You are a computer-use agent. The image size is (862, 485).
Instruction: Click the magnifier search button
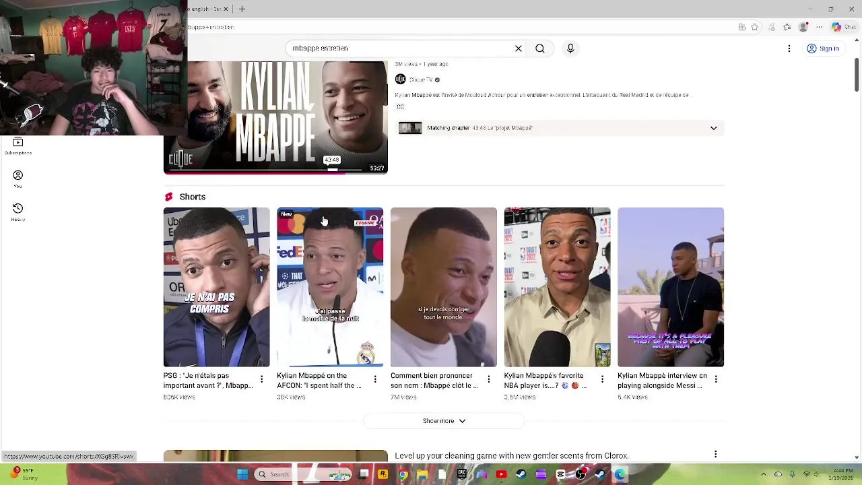pos(540,48)
